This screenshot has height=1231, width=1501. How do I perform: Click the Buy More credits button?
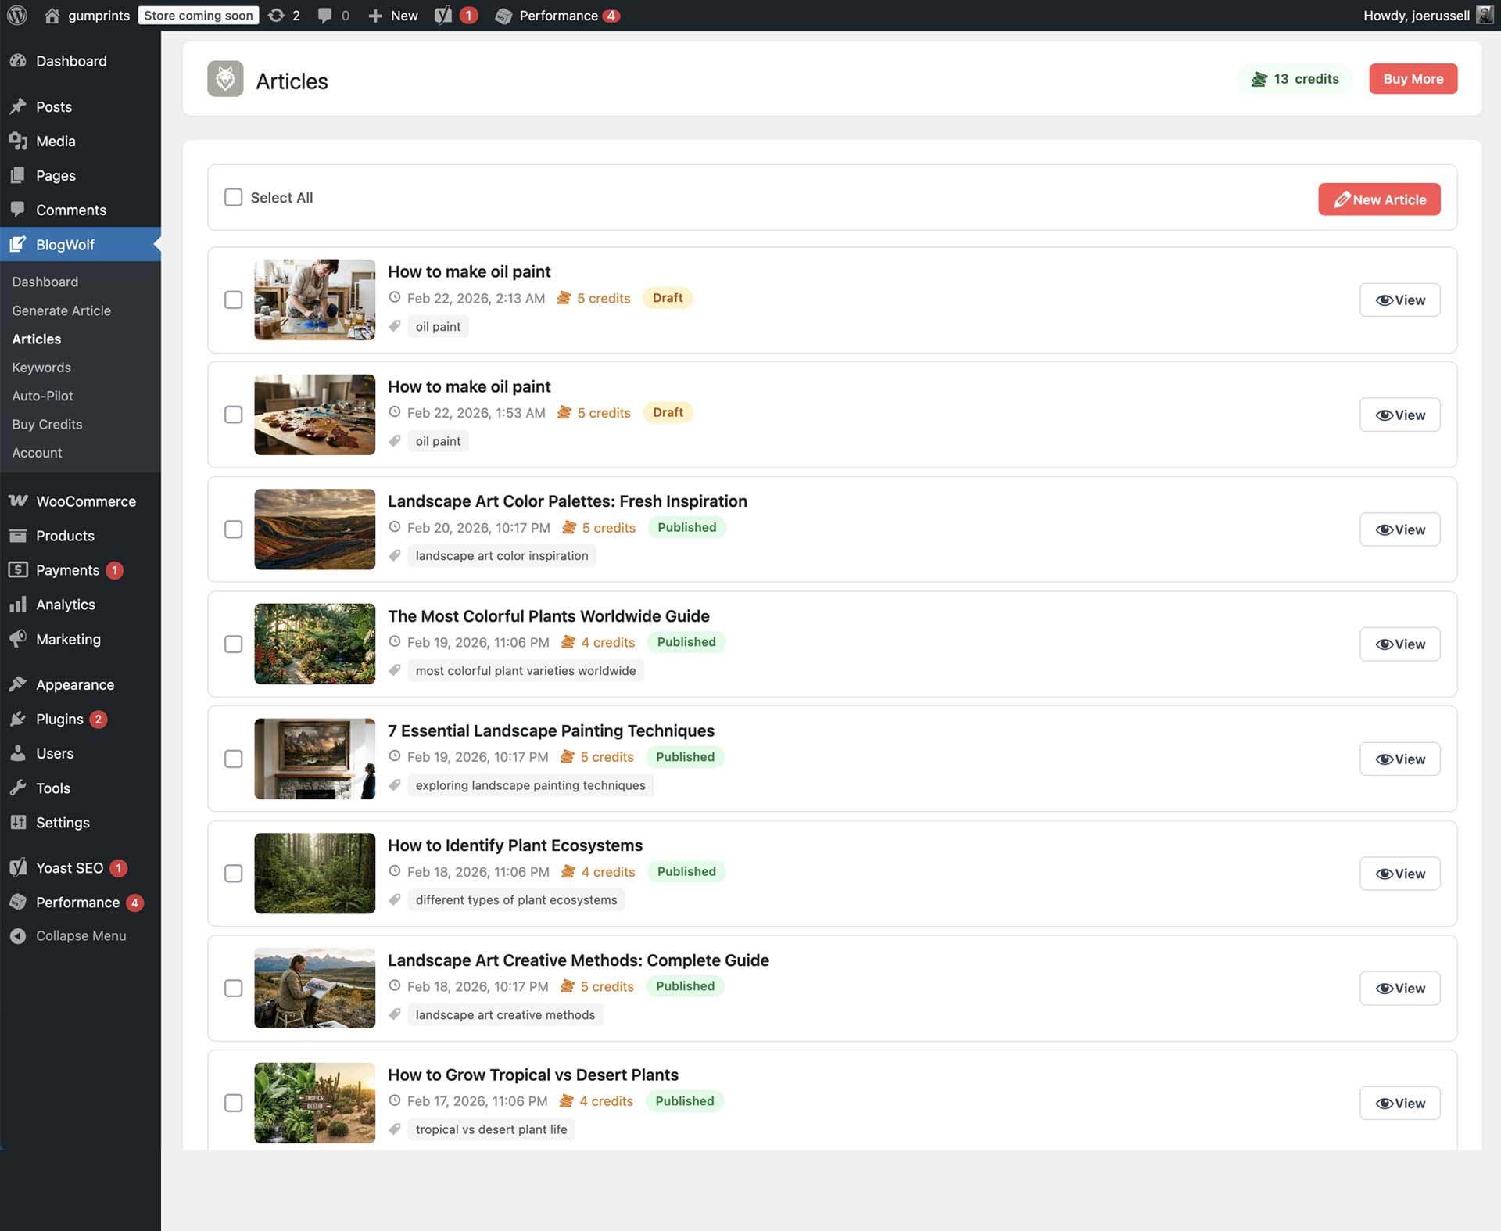click(x=1412, y=78)
